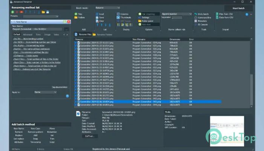Sort by the New Filename column header
This screenshot has height=151, width=264.
pyautogui.click(x=139, y=39)
